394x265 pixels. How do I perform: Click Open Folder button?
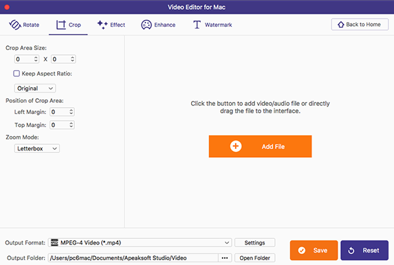click(x=255, y=257)
